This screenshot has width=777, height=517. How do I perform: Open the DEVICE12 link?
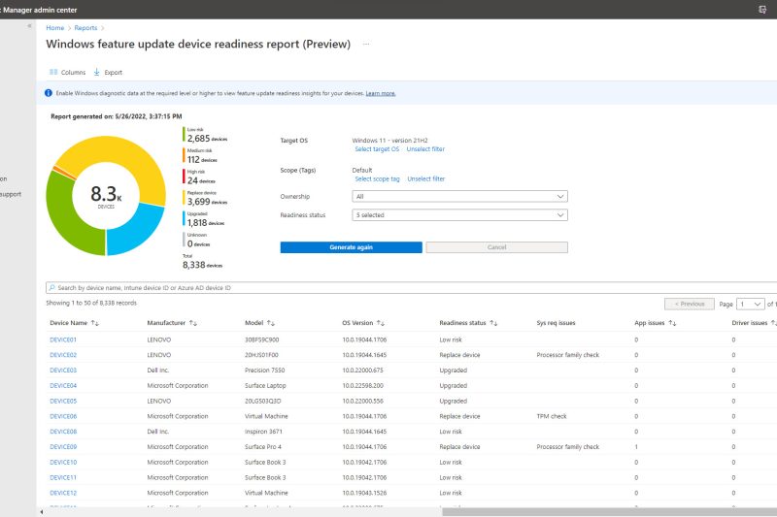[x=63, y=494]
